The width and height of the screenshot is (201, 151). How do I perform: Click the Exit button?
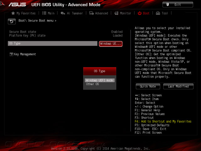coord(178,5)
